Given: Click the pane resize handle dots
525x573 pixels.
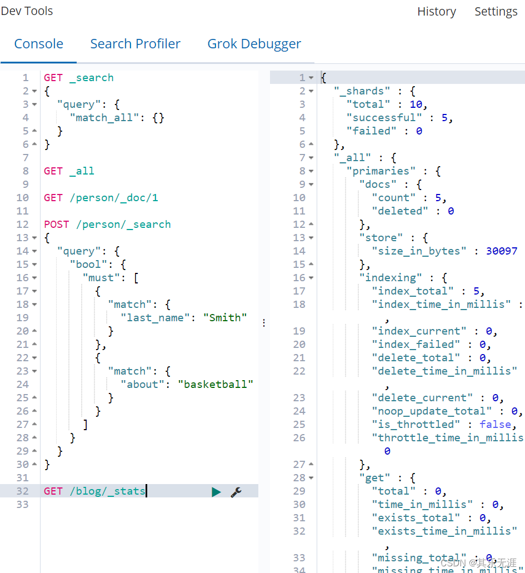Looking at the screenshot, I should pos(264,323).
